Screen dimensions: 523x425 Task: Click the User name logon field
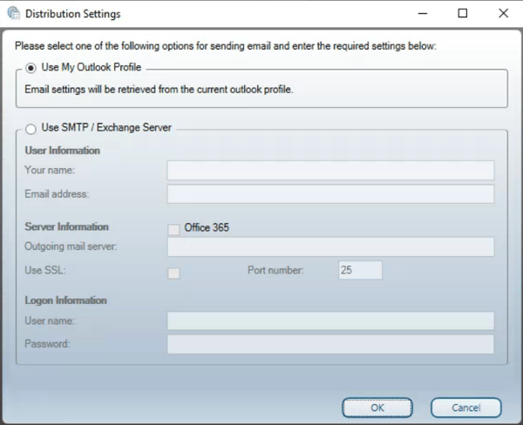330,321
